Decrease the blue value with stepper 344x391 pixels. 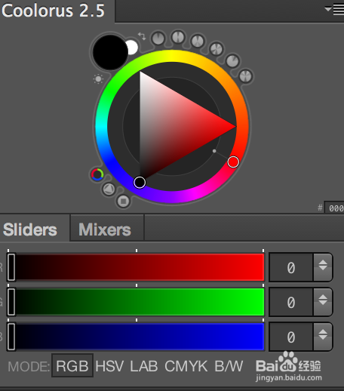point(323,337)
